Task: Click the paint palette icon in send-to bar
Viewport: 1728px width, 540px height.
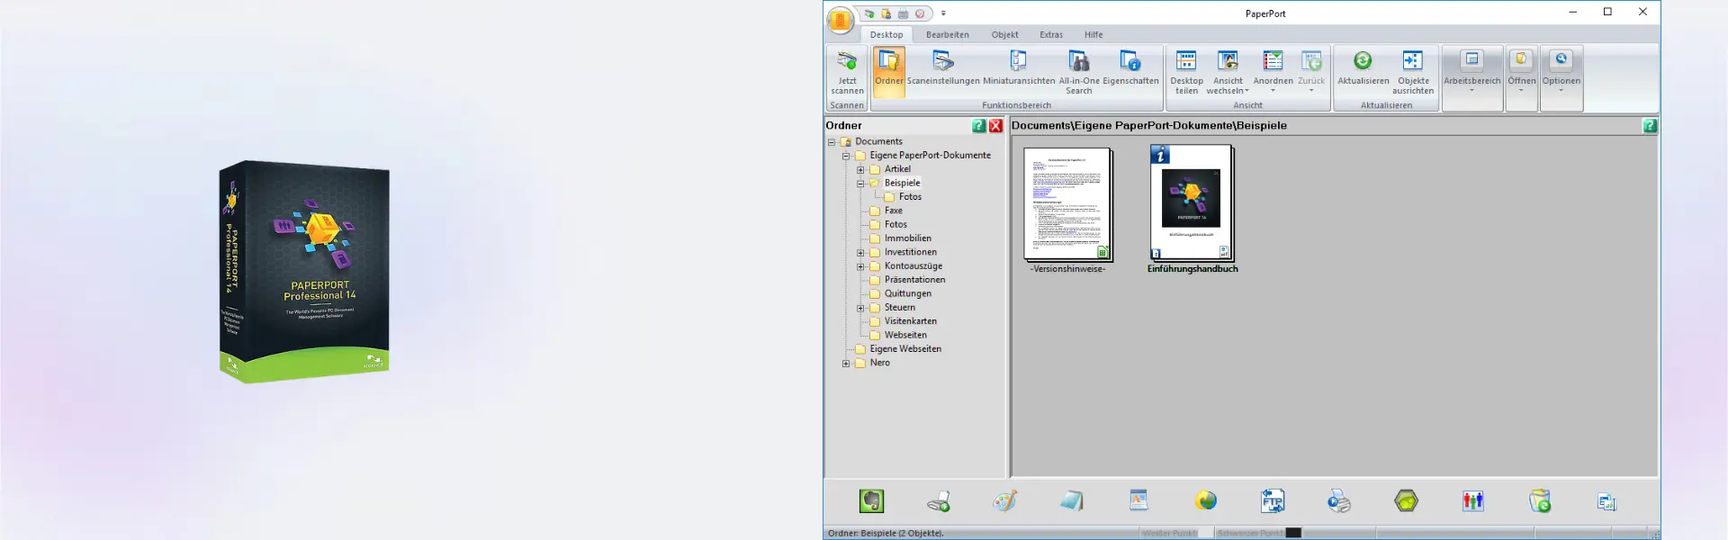Action: click(x=1005, y=501)
